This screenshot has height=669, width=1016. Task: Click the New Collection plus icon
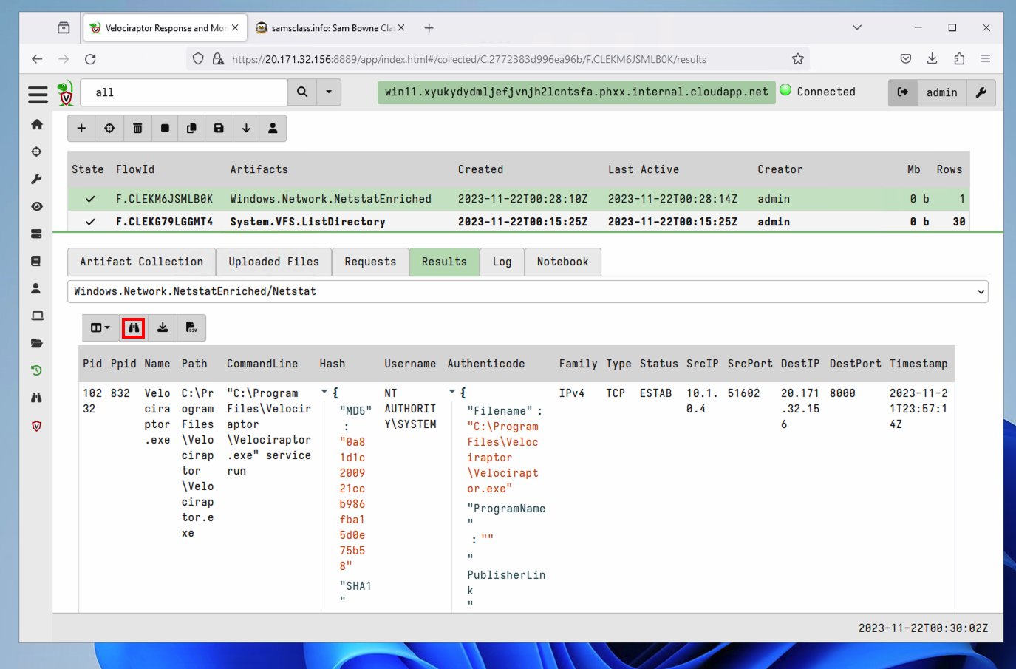click(x=81, y=129)
